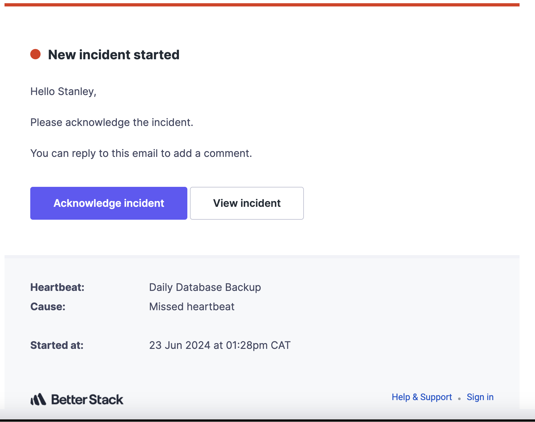Click the Better Stack wordmark text
Screen dimensions: 535x422
(87, 399)
